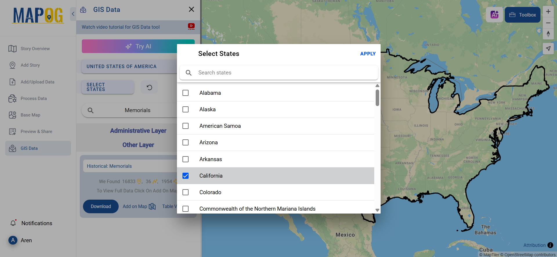Open Preview & Share options
Viewport: 557px width, 257px height.
(x=36, y=131)
